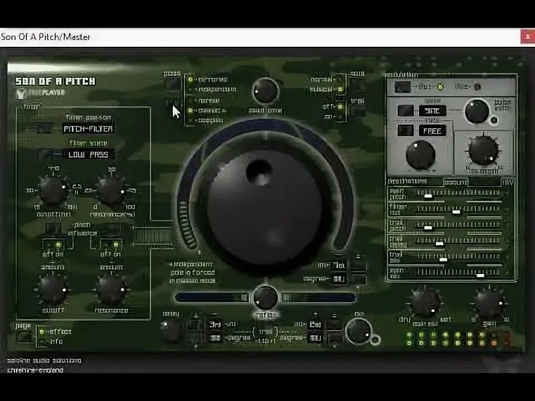Click the small knob above the big dial
The height and width of the screenshot is (401, 535).
[x=265, y=91]
